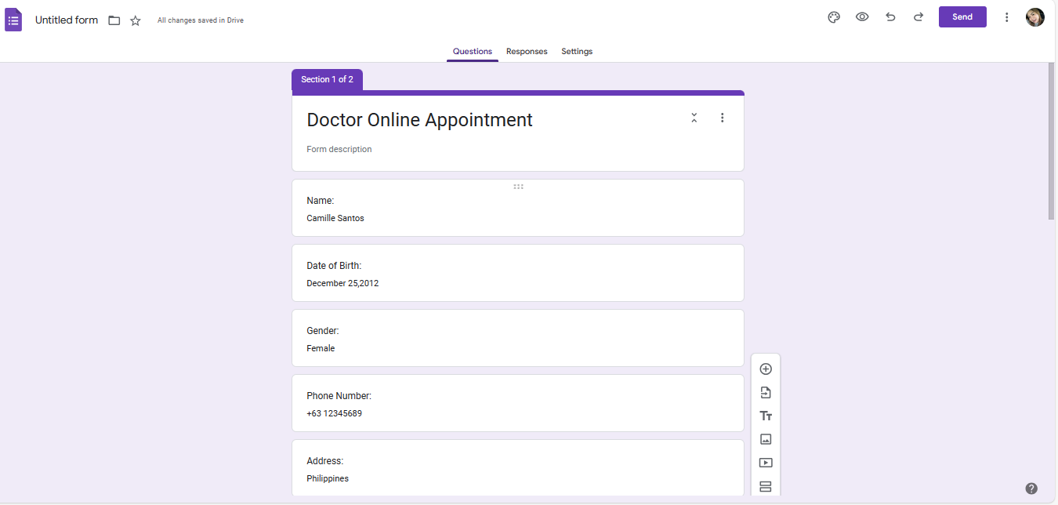Preview the form with the eye icon
The height and width of the screenshot is (505, 1058).
pos(862,17)
